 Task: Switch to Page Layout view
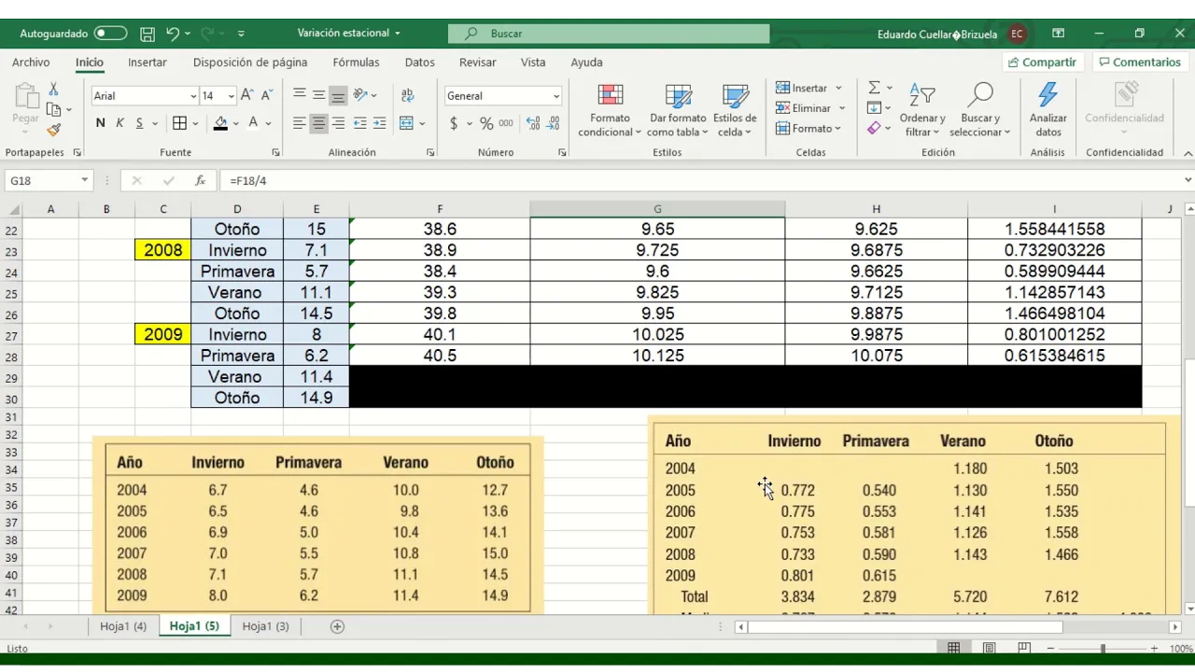(989, 649)
